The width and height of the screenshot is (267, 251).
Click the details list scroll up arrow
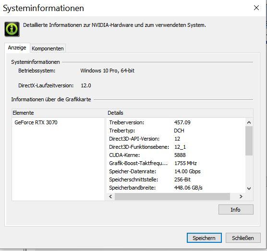tap(249, 122)
